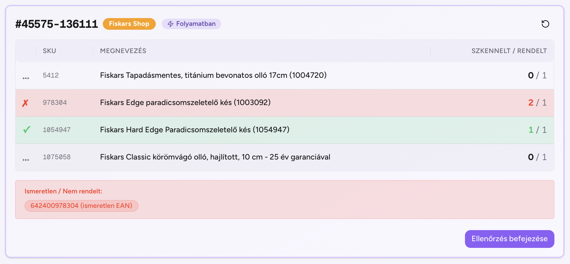The image size is (570, 264).
Task: Click the Fiskars Shop orange badge
Action: (x=129, y=24)
